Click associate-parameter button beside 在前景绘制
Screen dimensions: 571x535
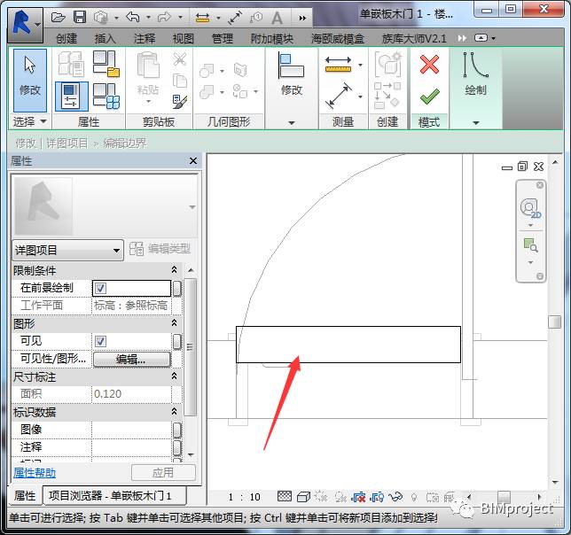point(176,289)
